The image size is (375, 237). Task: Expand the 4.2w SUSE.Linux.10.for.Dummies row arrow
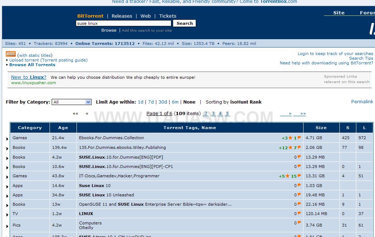[7, 158]
